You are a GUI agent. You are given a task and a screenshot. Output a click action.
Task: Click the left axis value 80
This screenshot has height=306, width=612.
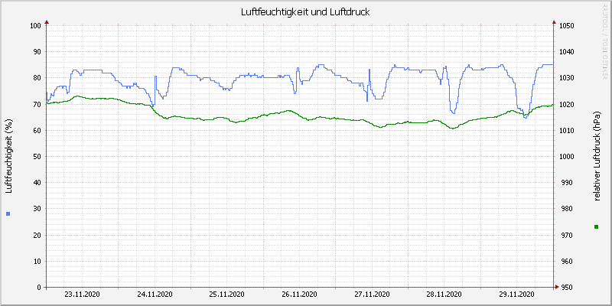point(37,78)
